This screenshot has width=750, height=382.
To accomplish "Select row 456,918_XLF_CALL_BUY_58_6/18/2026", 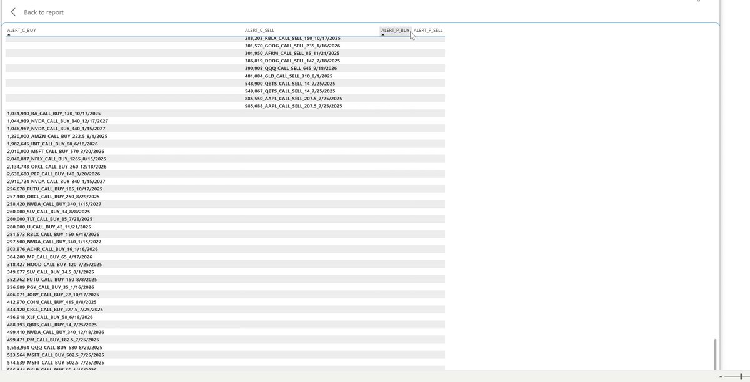I will [225, 317].
